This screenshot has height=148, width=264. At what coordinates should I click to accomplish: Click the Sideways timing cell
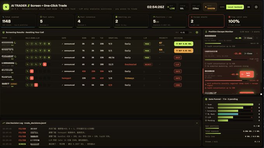pyautogui.click(x=129, y=78)
